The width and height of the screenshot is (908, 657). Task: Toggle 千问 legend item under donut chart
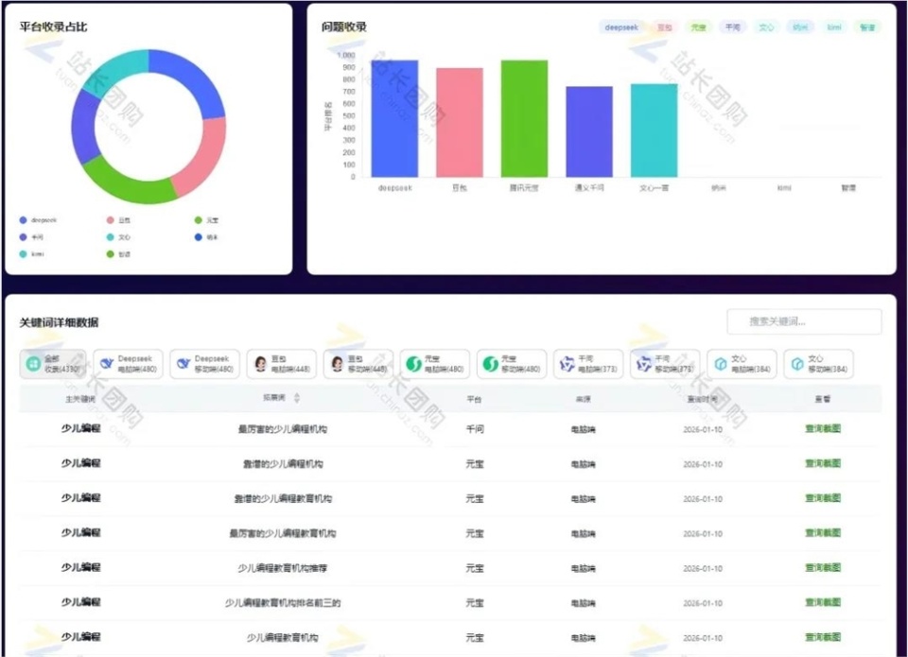[31, 236]
